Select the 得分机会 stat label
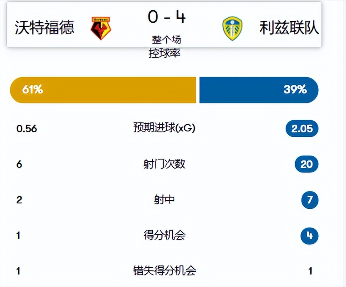The height and width of the screenshot is (287, 346). [x=164, y=235]
